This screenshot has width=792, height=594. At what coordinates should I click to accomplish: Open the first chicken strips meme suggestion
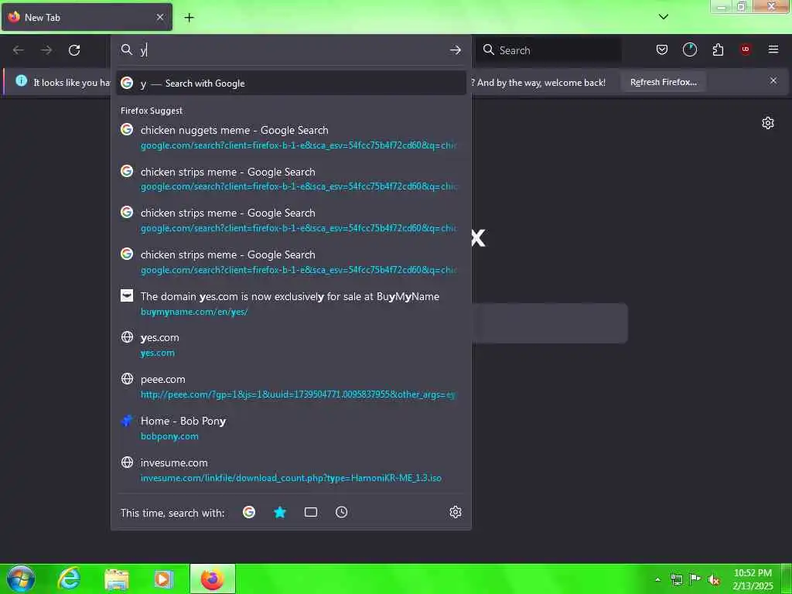pyautogui.click(x=291, y=179)
